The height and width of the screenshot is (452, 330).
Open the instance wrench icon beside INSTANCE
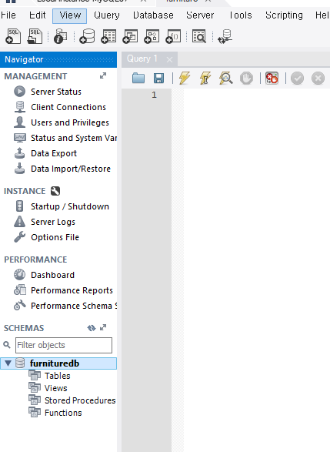[55, 191]
